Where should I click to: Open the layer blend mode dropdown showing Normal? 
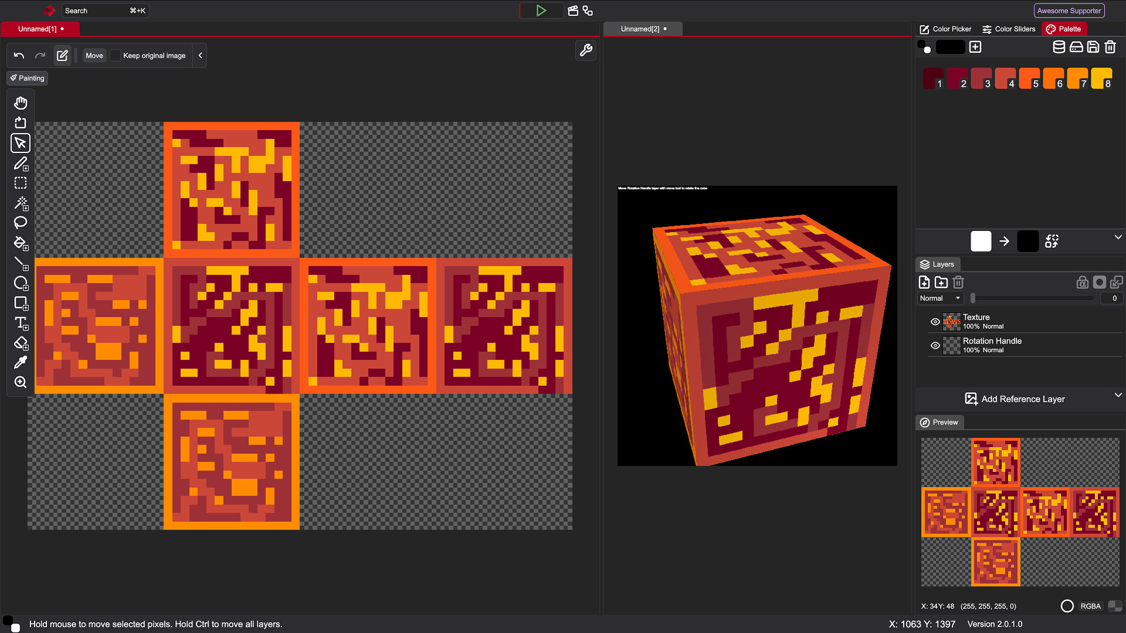pyautogui.click(x=939, y=298)
